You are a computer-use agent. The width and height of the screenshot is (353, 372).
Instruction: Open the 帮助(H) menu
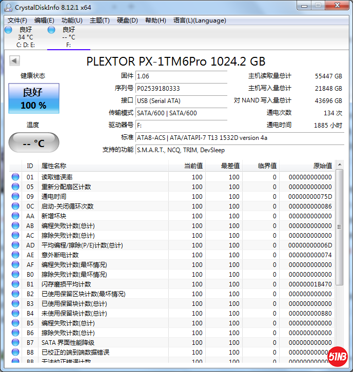(155, 20)
